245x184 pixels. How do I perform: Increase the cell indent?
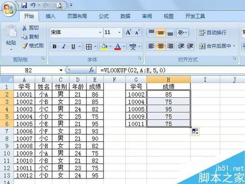click(190, 46)
